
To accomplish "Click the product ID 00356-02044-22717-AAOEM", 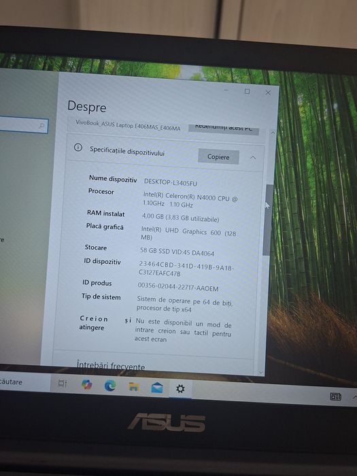I will pos(178,287).
